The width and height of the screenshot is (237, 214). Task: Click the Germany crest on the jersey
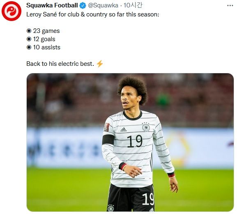click(x=146, y=127)
